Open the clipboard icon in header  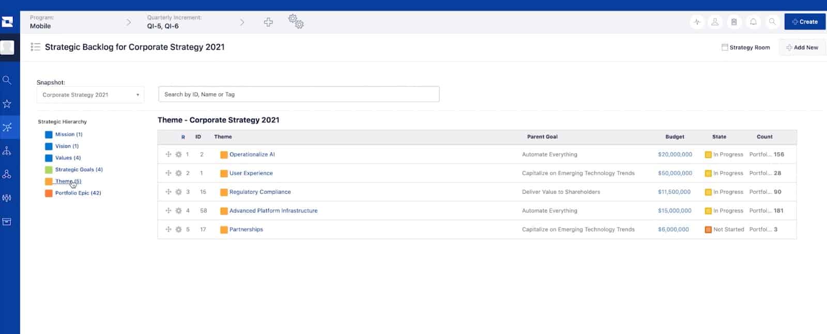pos(734,22)
